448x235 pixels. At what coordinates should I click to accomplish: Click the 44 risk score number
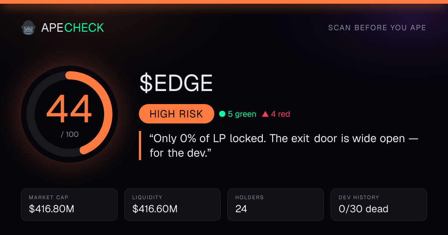pos(69,110)
